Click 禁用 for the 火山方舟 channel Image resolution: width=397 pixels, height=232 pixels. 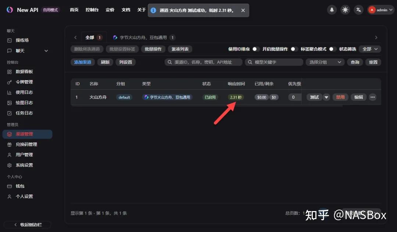(340, 97)
